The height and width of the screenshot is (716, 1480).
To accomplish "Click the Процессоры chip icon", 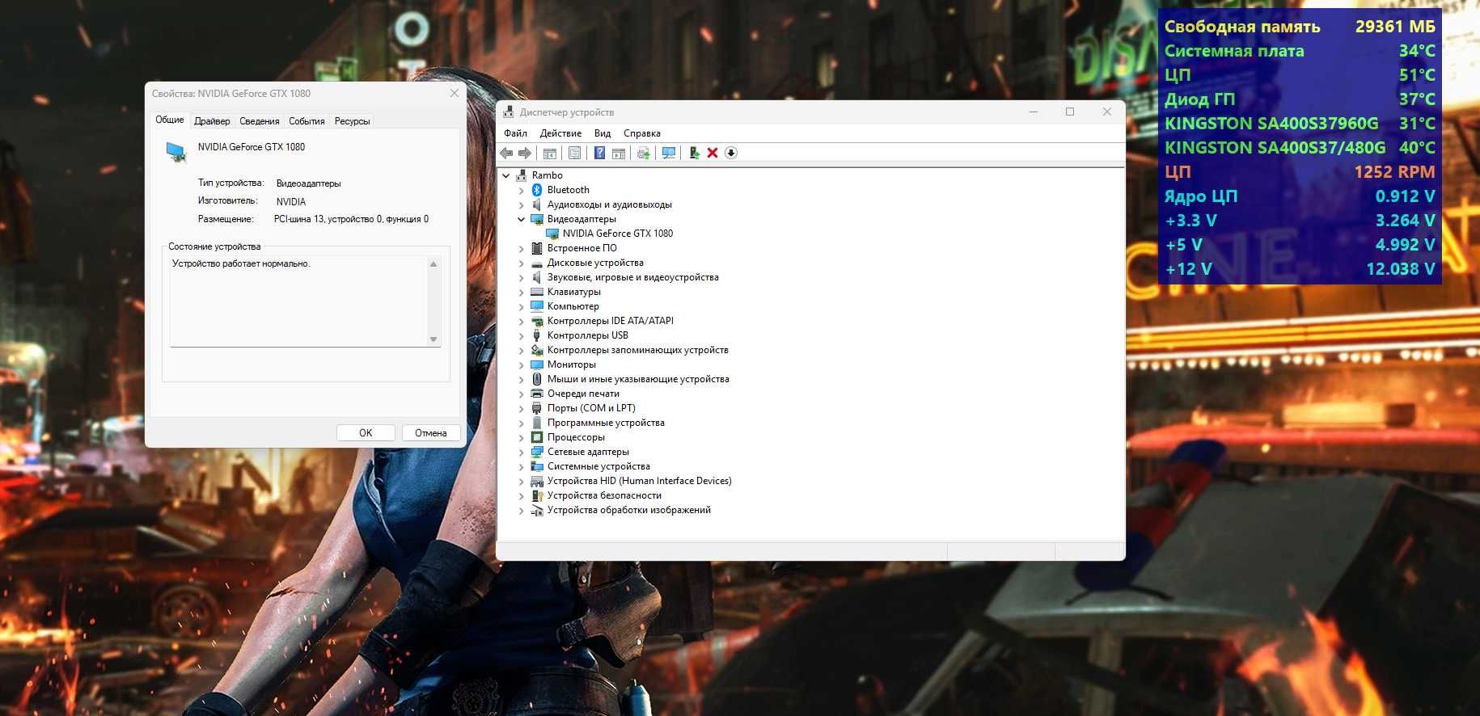I will 537,437.
